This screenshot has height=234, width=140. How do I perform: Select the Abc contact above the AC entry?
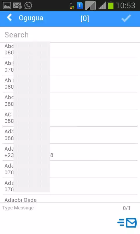click(70, 101)
